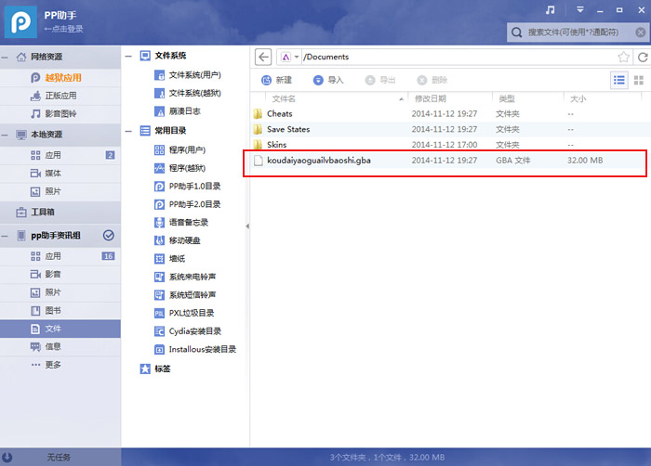The image size is (651, 466).
Task: Click the PP助手 logo icon
Action: (x=20, y=21)
